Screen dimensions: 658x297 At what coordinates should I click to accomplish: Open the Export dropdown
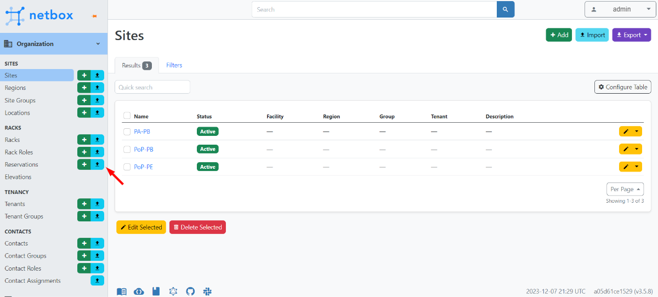(x=631, y=35)
